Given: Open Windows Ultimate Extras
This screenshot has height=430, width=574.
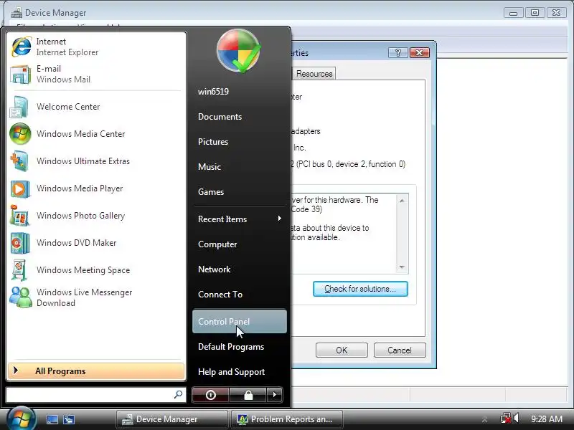Looking at the screenshot, I should pyautogui.click(x=96, y=161).
